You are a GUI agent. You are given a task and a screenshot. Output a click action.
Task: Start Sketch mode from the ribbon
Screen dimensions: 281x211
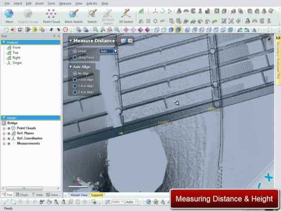coord(92,16)
